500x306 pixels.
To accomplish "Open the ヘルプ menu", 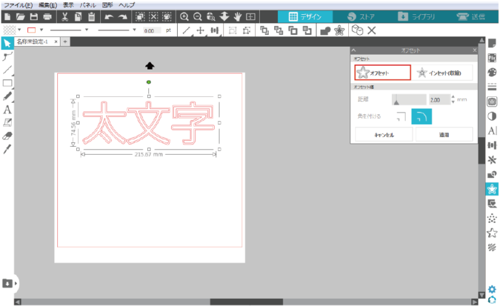I will 126,5.
